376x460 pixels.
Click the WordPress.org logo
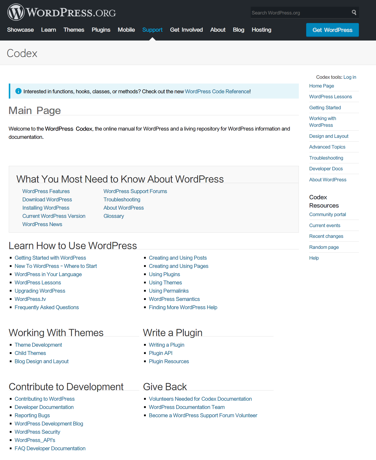click(x=62, y=12)
